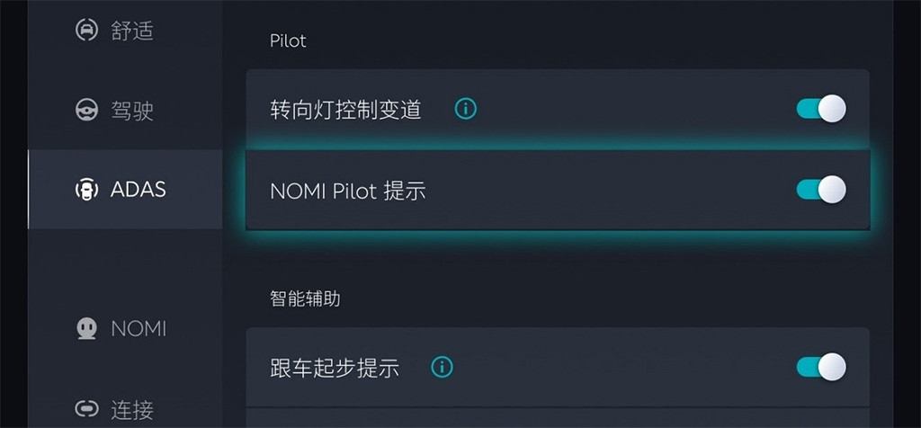
Task: Click the 驾驶 steering wheel icon
Action: point(87,110)
